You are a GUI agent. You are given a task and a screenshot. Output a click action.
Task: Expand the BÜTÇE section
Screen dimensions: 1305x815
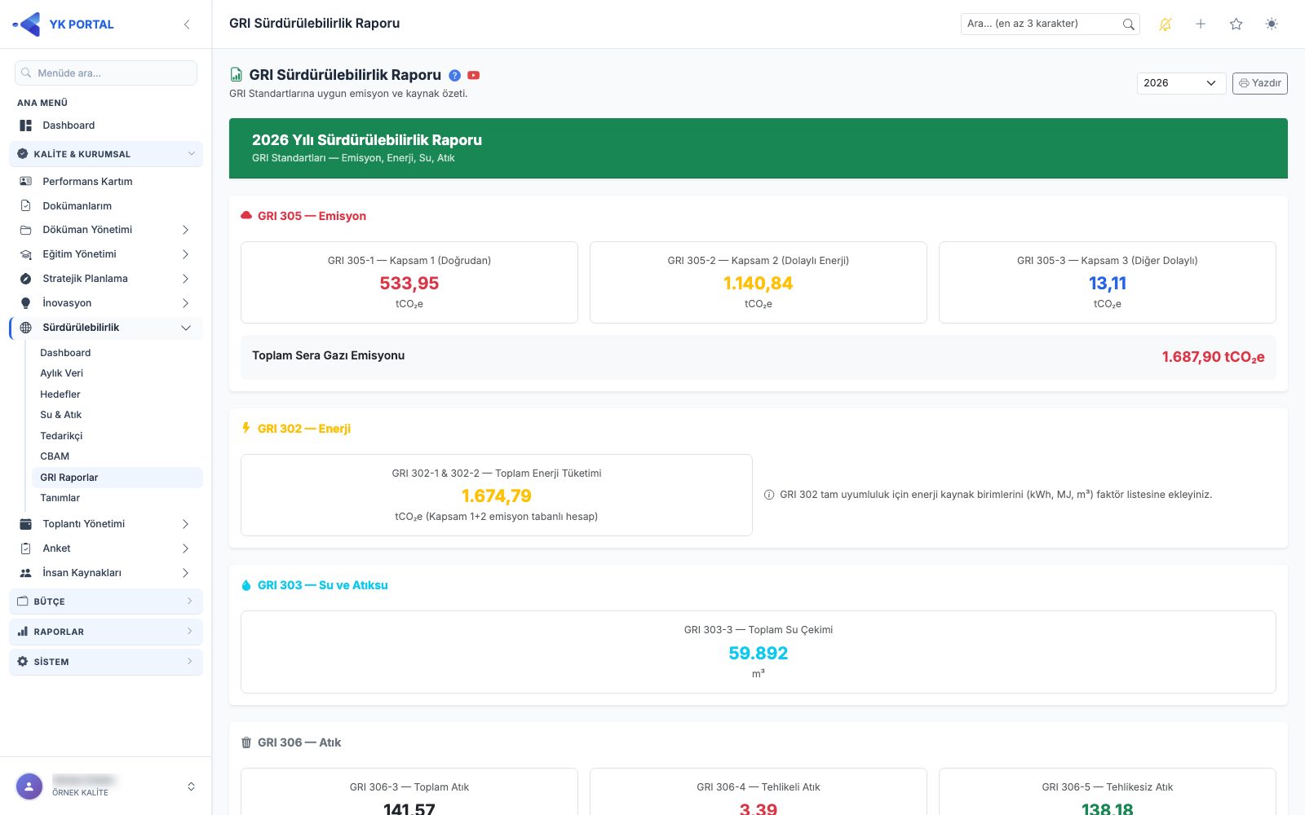click(106, 601)
